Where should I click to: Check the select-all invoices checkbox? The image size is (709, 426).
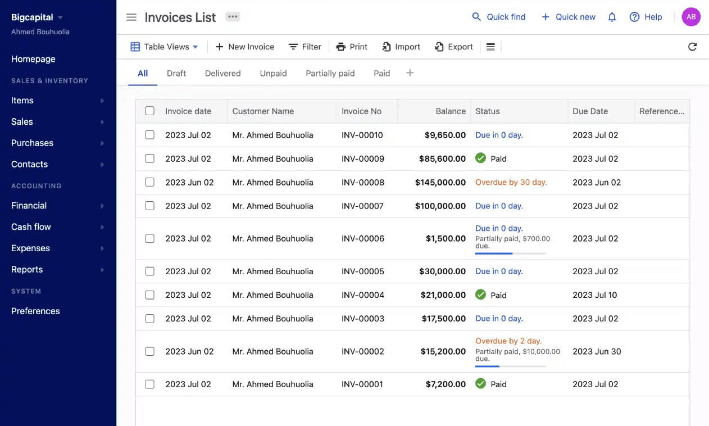coord(149,111)
